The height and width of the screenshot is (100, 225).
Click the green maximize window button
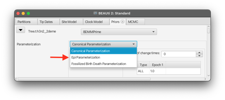(x=28, y=13)
